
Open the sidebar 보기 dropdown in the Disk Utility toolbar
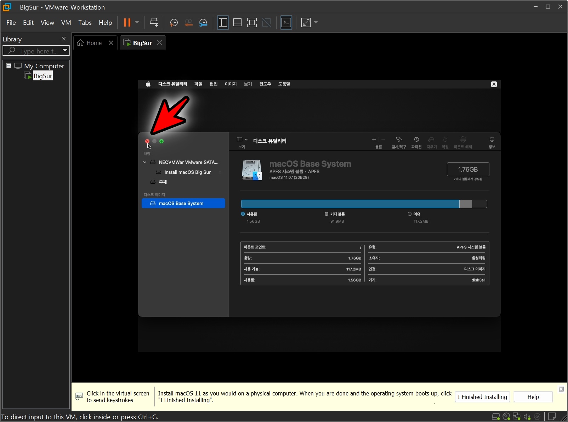[x=242, y=139]
